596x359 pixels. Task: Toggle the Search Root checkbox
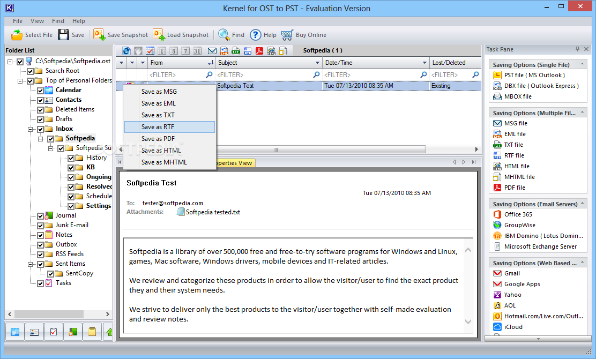[31, 71]
